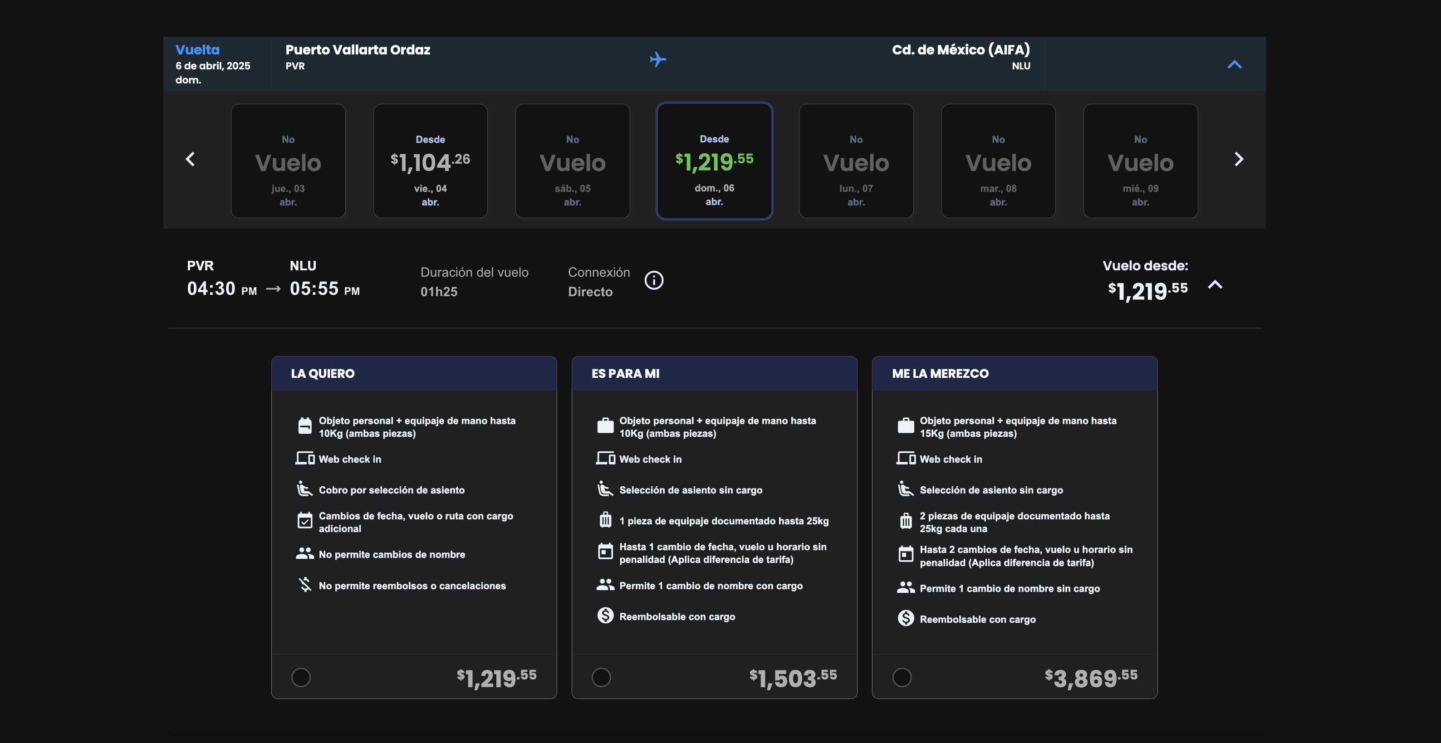This screenshot has height=743, width=1441.
Task: Collapse fare details chevron next to $1,219.55
Action: [1215, 284]
